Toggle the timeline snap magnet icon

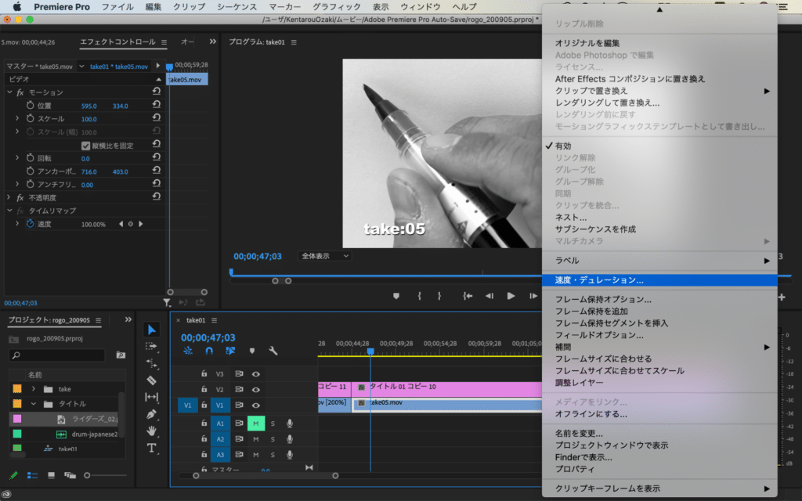coord(209,351)
